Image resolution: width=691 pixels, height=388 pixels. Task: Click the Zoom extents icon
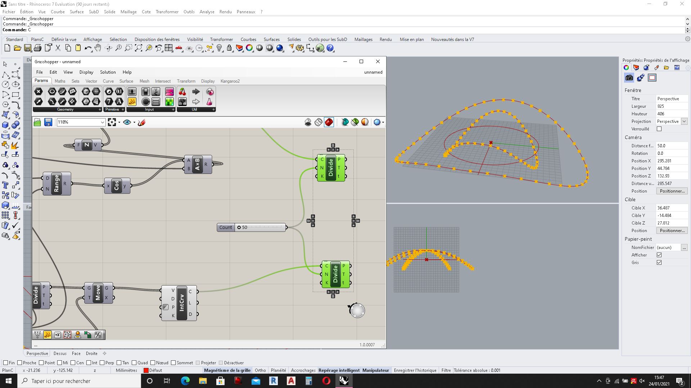click(x=138, y=48)
